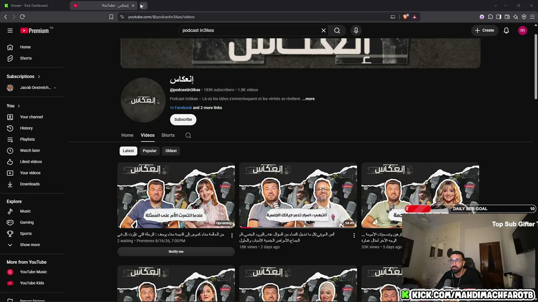538x302 pixels.
Task: Toggle the browser sidebar panel
Action: 498,17
